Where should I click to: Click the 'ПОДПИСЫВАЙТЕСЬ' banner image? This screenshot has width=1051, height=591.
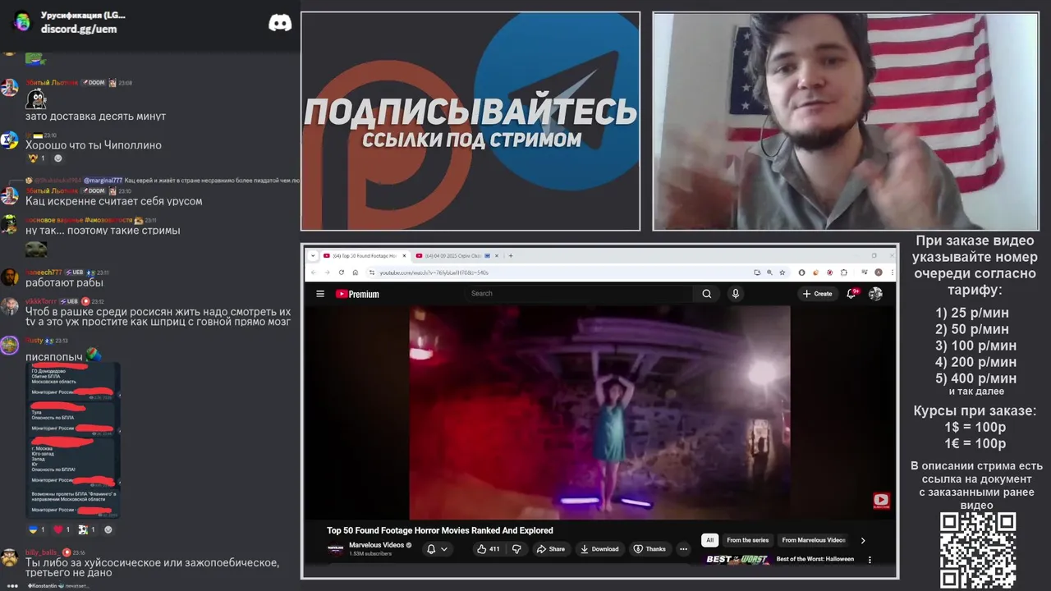coord(470,121)
